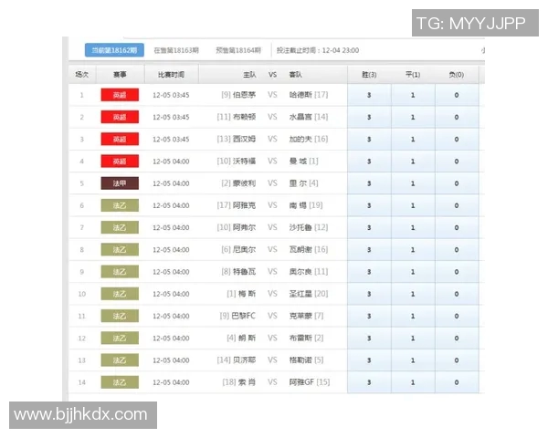Pick win (3) for 尼奥尔 vs 瓦朗谢

click(369, 250)
